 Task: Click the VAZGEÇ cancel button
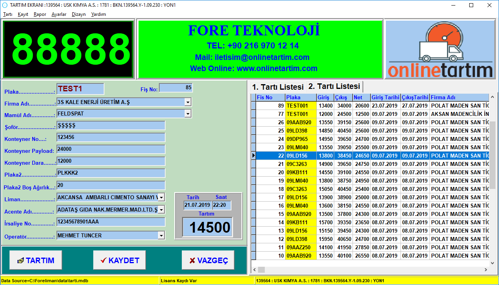click(208, 260)
